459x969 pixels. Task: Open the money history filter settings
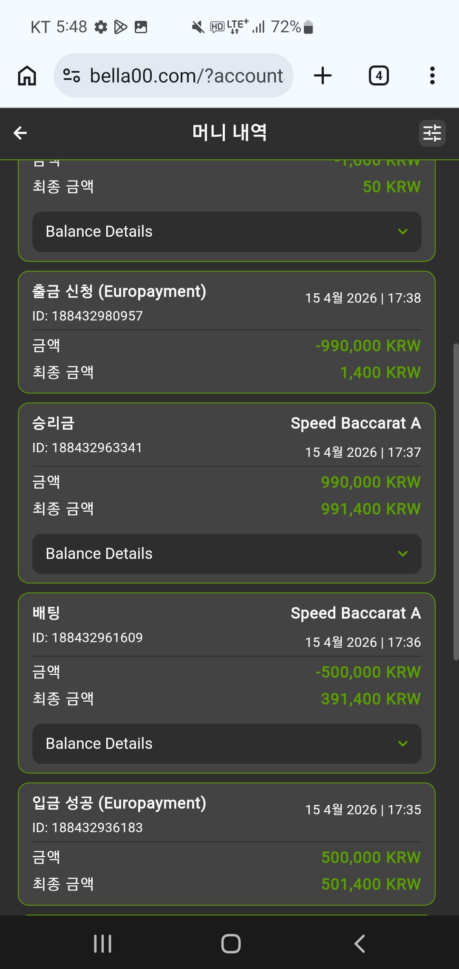(432, 133)
